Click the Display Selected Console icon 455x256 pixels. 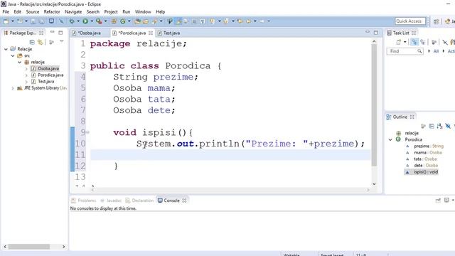point(446,201)
